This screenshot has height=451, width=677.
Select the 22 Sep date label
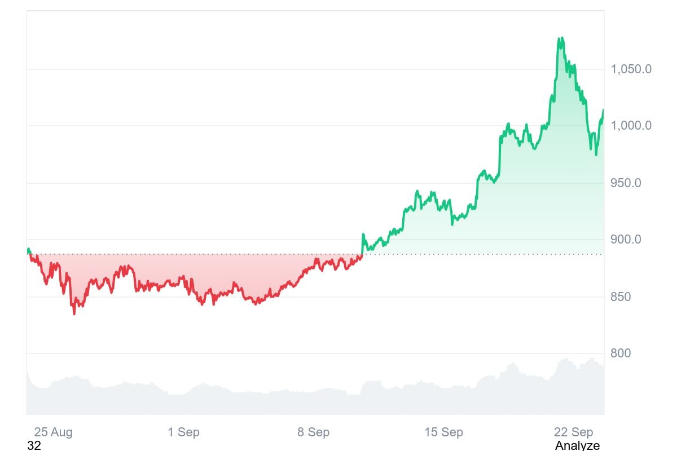[574, 432]
